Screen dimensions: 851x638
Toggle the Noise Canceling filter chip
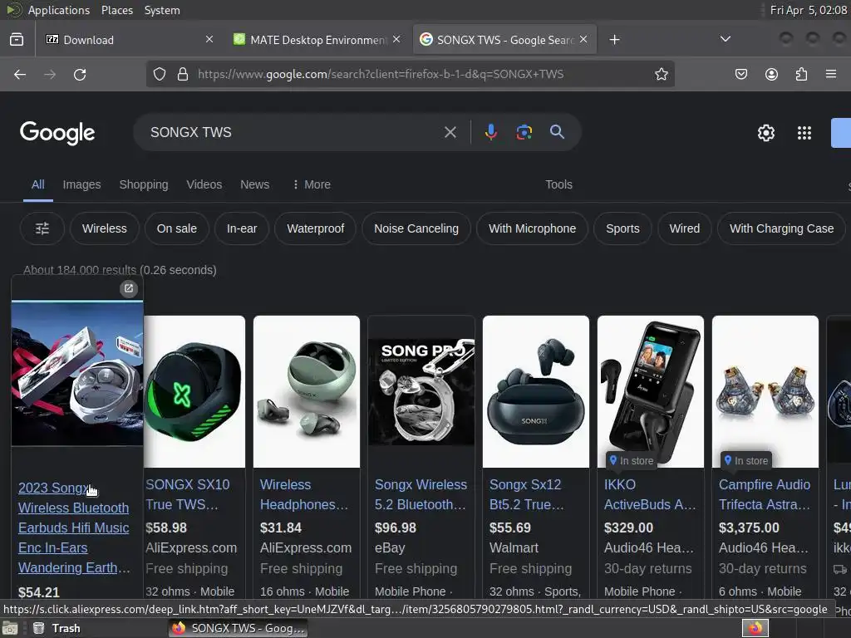pos(416,228)
